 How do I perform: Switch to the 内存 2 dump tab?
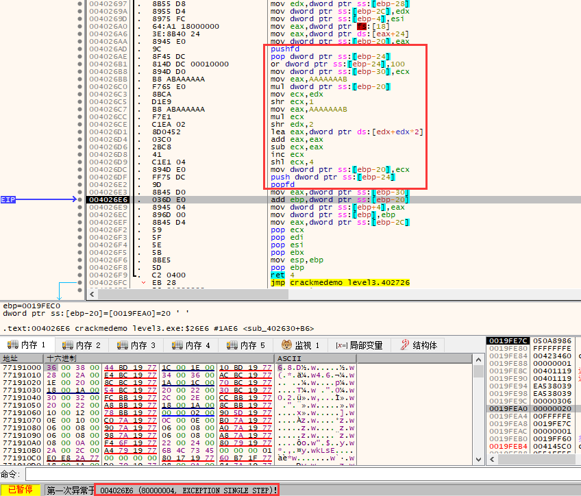pyautogui.click(x=82, y=345)
